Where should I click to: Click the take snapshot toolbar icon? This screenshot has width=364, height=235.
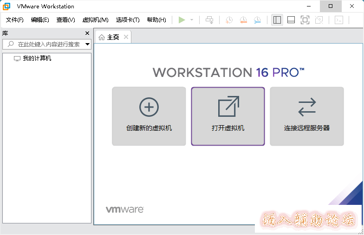tap(229, 20)
